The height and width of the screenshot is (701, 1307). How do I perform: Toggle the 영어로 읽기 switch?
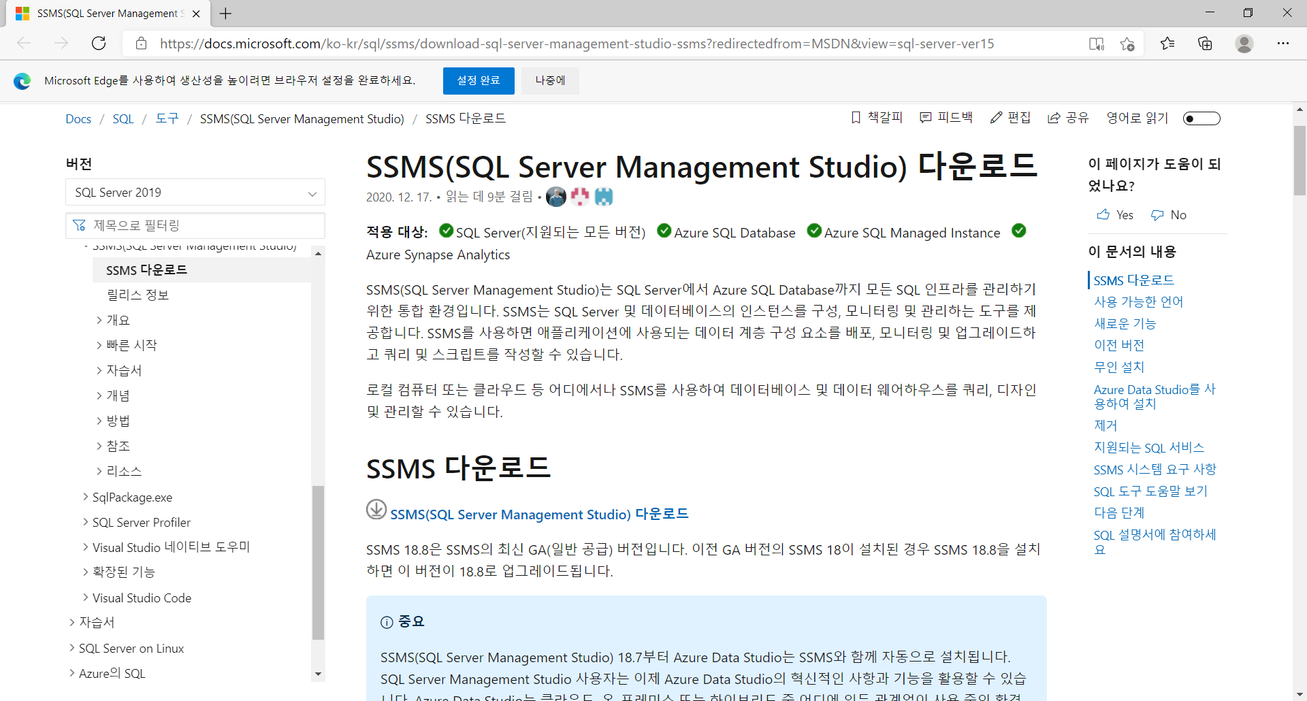point(1201,118)
